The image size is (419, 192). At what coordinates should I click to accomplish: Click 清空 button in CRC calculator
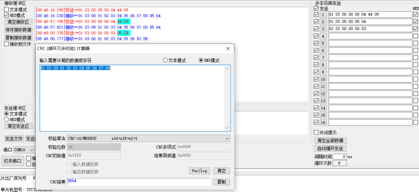tap(222, 171)
